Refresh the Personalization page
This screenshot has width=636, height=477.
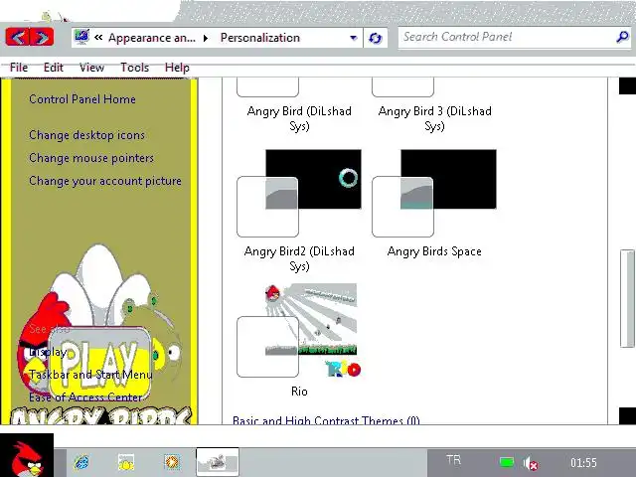(376, 38)
